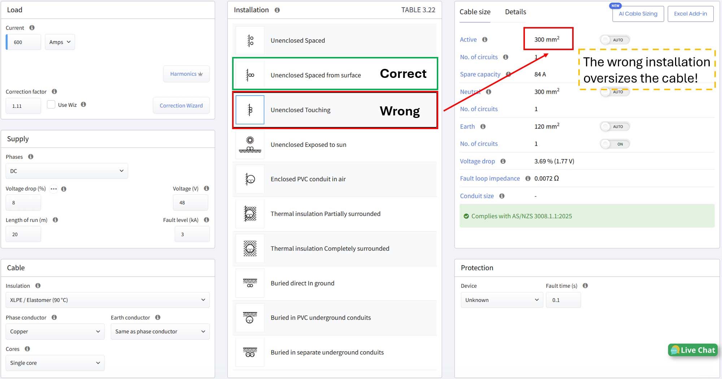Open the Excel Add-in button
The height and width of the screenshot is (379, 722).
click(x=690, y=14)
